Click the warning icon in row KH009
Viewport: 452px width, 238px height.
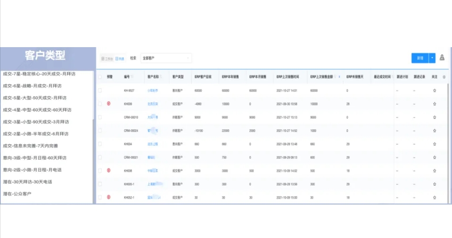109,103
